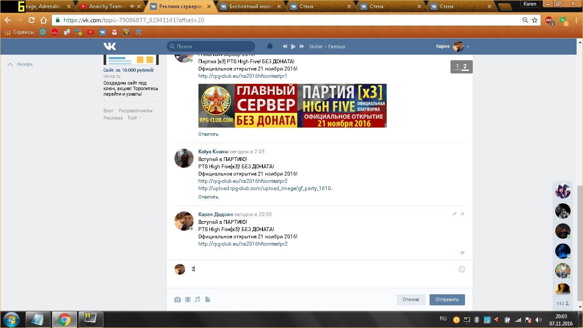The height and width of the screenshot is (328, 583).
Task: Open the ns2016hfcontestpr1 link
Action: click(243, 76)
